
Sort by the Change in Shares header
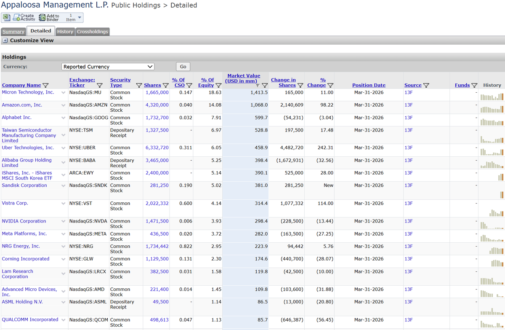point(283,82)
